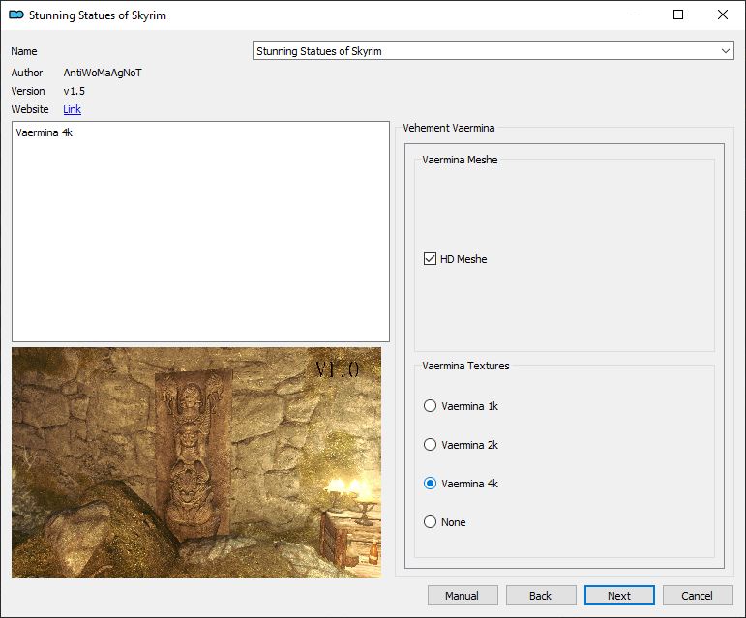Screen dimensions: 746x618
Task: Click the Vaermina Textures group label
Action: coord(465,366)
